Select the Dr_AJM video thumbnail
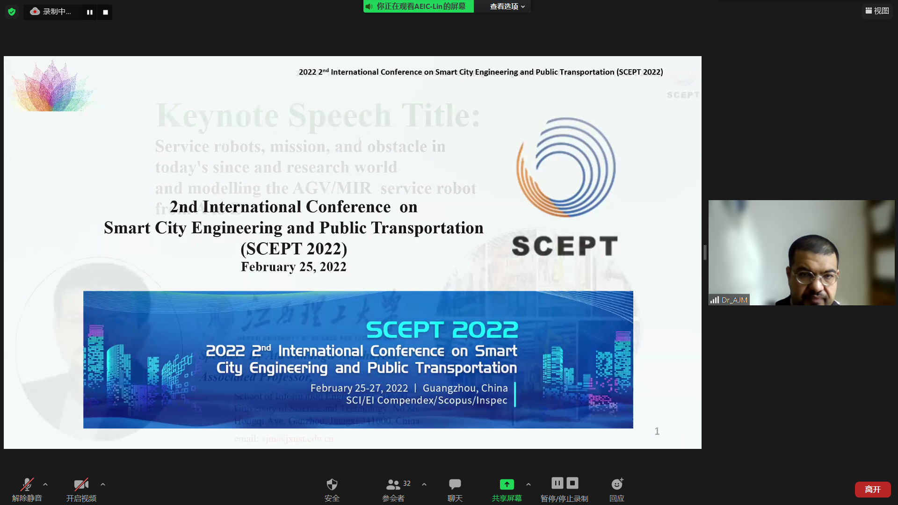898x505 pixels. coord(801,252)
